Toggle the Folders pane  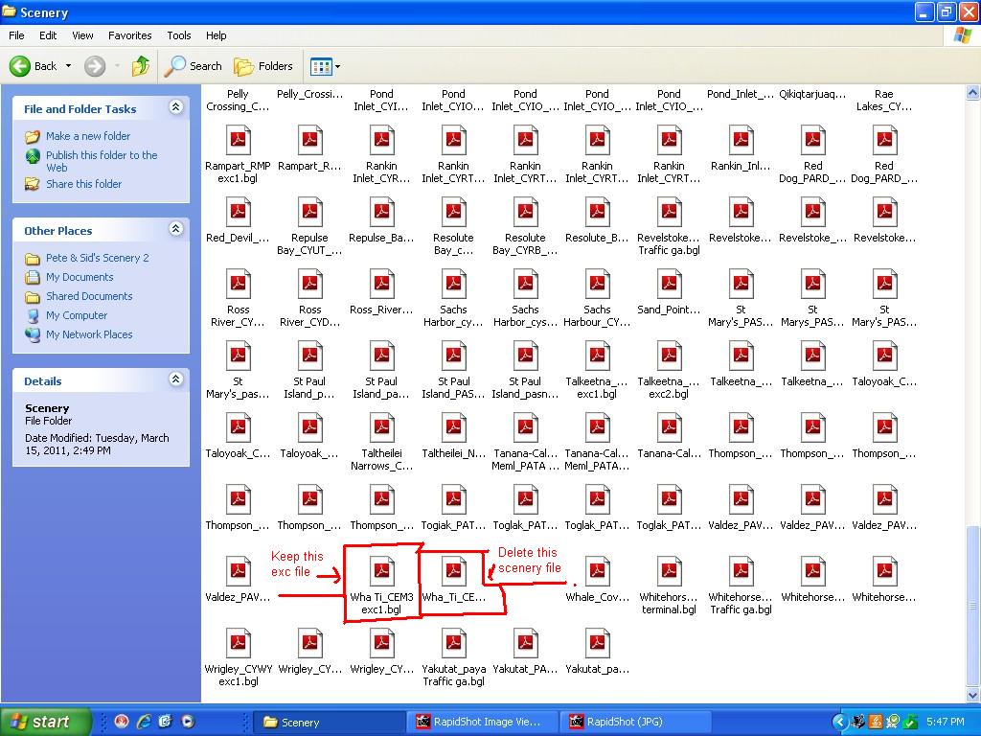pyautogui.click(x=262, y=66)
